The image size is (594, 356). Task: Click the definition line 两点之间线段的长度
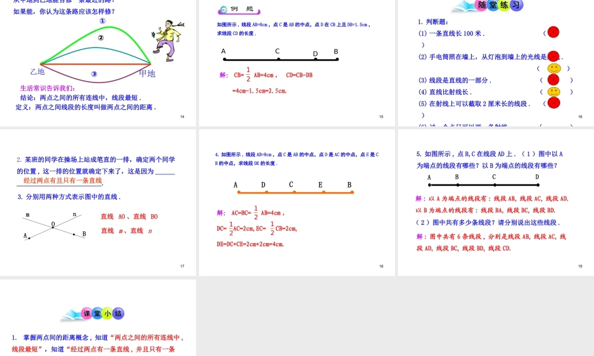tap(86, 107)
